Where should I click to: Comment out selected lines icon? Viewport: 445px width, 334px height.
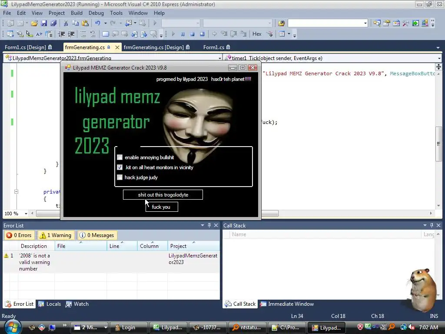(83, 34)
